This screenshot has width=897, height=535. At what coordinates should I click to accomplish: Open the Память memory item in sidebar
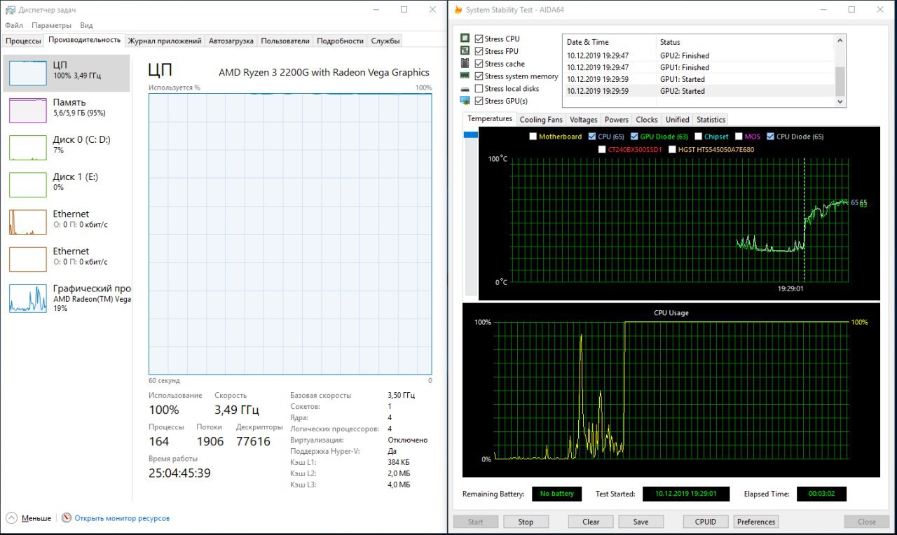coord(67,110)
